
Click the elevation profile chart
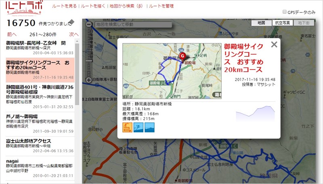coord(256,114)
